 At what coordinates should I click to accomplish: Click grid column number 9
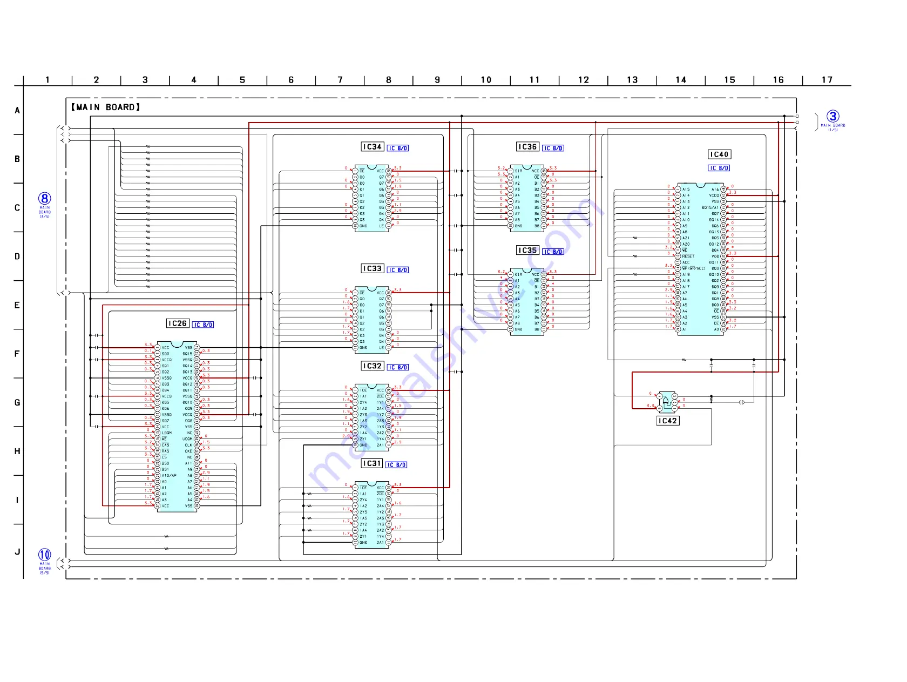(x=437, y=80)
